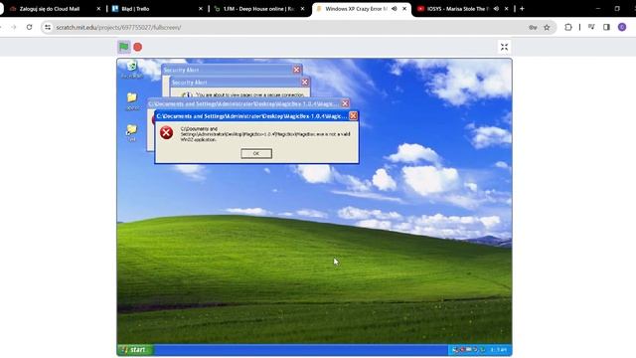Viewport: 636px width, 358px height.
Task: Bookmark this page with the star icon
Action: coord(547,27)
